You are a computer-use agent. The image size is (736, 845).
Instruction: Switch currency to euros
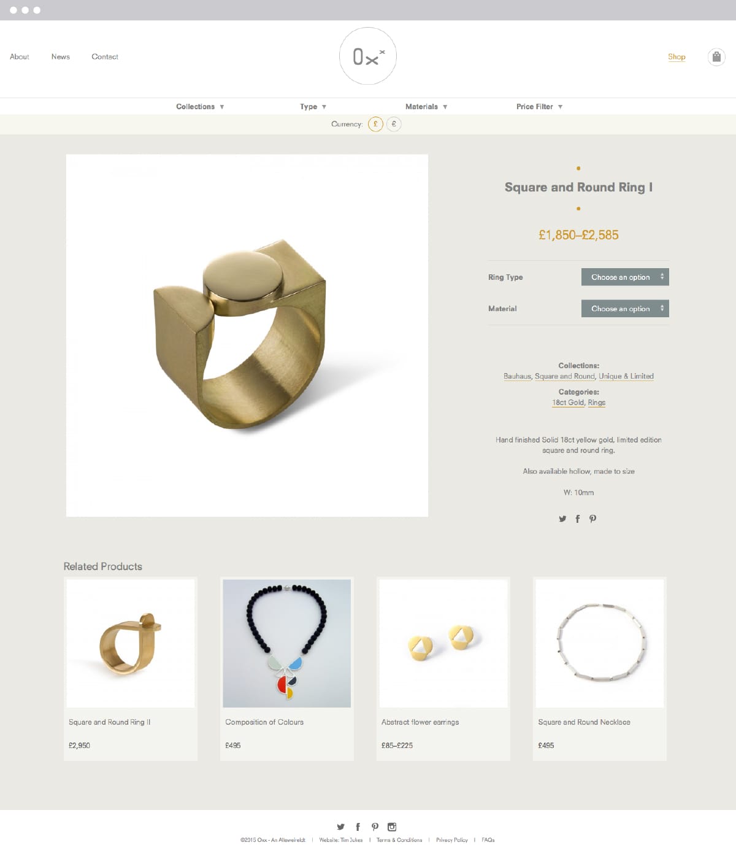click(x=394, y=124)
